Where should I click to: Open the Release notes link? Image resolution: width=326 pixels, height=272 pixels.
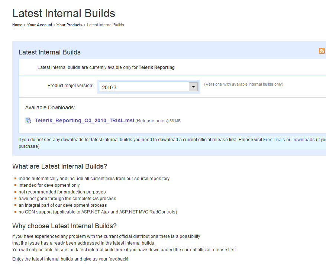152,121
